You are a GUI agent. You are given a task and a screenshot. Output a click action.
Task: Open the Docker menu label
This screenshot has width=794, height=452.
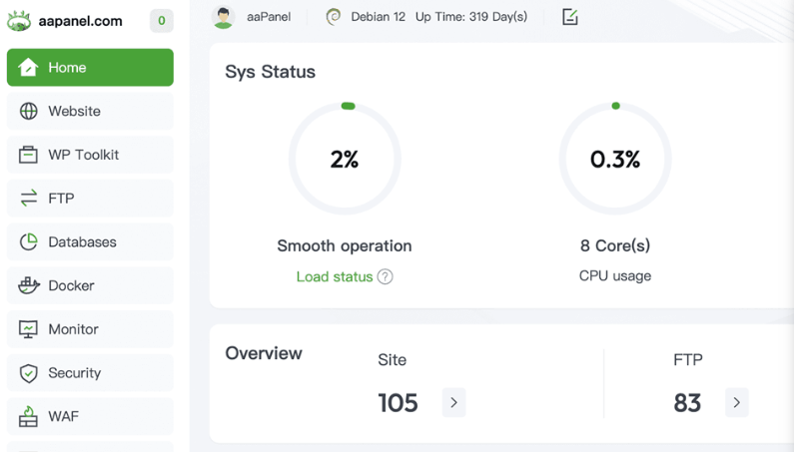pyautogui.click(x=71, y=285)
